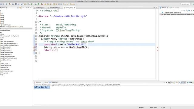
Task: Click the green Run button in toolbar
Action: [x=38, y=4]
